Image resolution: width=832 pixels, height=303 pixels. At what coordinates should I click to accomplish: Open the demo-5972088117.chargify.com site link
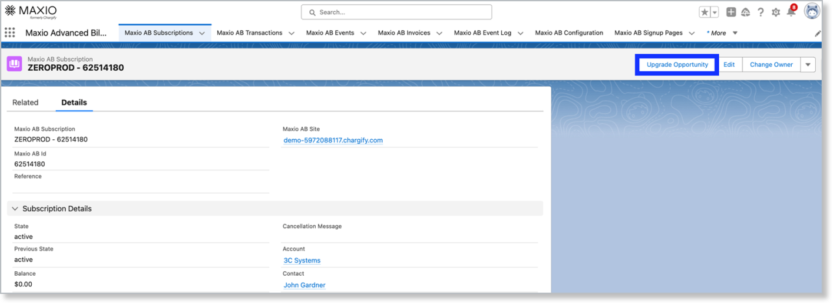coord(333,140)
